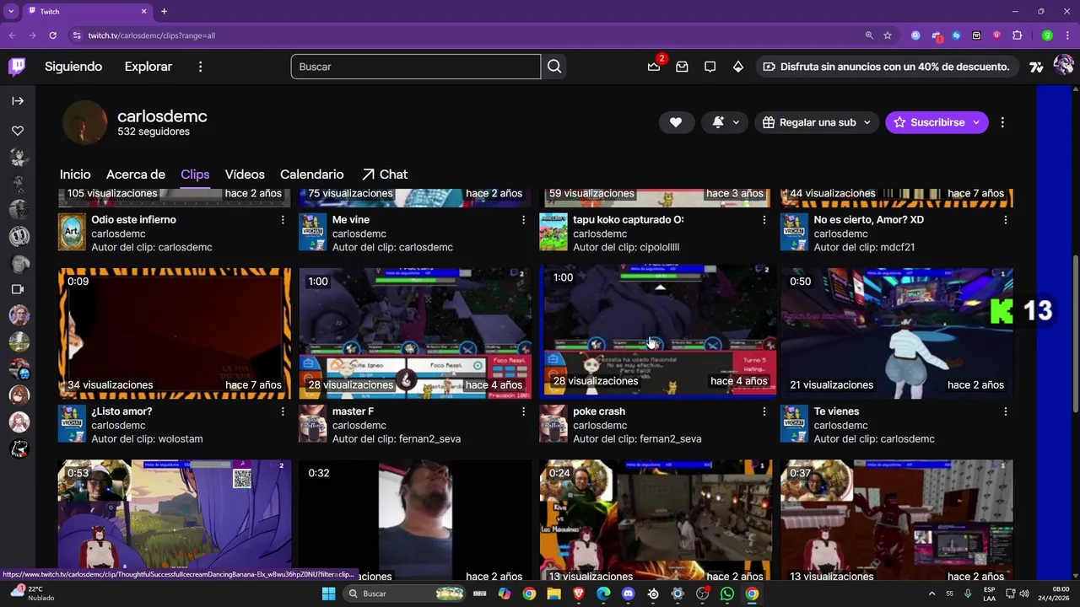The width and height of the screenshot is (1080, 607).
Task: Open options for ¿Listo amor? clip
Action: tap(283, 411)
